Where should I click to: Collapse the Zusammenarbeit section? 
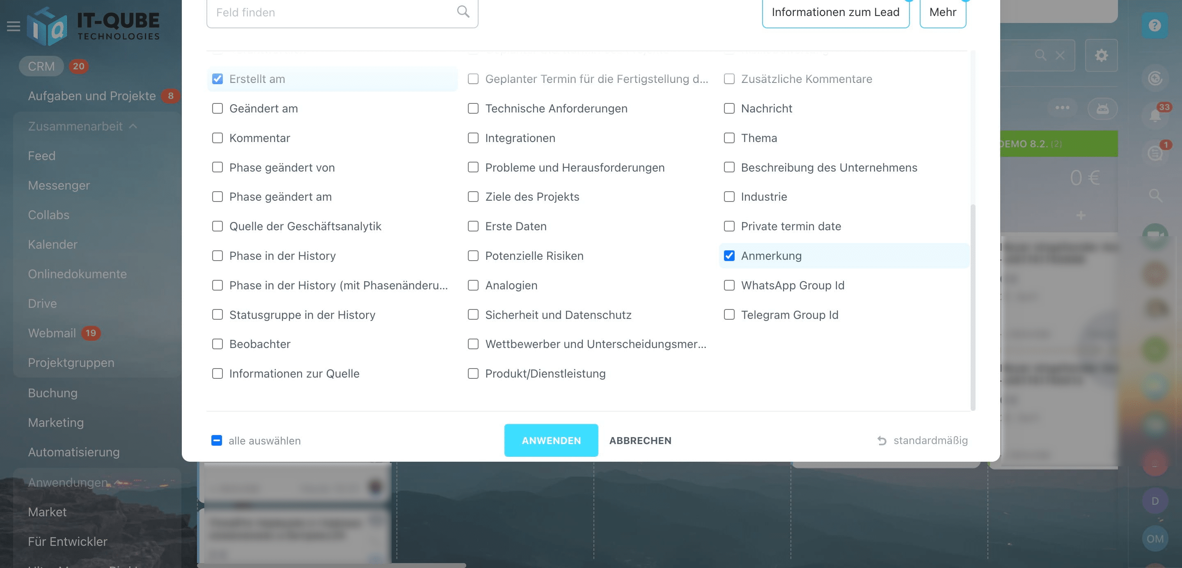click(133, 126)
